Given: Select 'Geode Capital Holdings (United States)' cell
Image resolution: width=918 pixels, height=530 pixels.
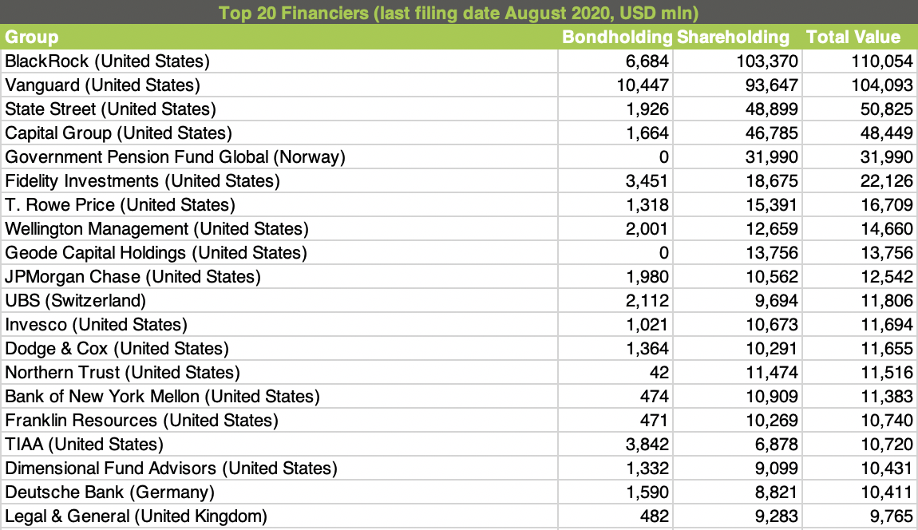Looking at the screenshot, I should [279, 253].
